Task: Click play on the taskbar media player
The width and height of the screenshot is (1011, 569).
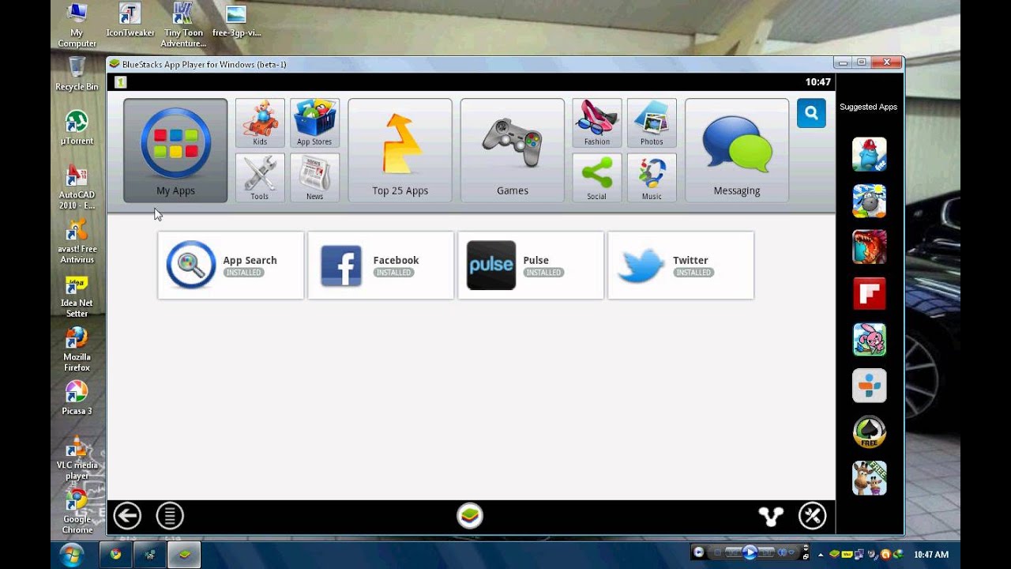Action: [750, 552]
